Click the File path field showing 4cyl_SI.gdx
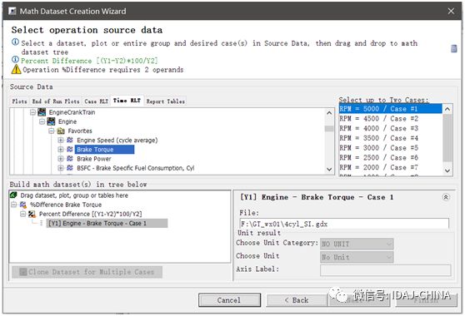465x316 pixels. point(344,224)
